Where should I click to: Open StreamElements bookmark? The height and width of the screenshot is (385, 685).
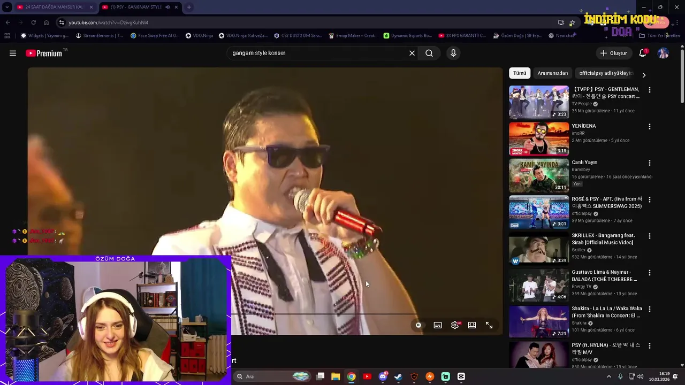(100, 36)
